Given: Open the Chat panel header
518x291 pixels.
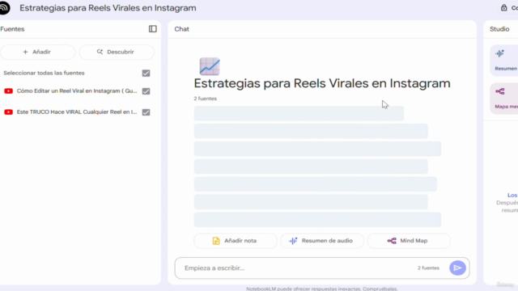Looking at the screenshot, I should (181, 29).
